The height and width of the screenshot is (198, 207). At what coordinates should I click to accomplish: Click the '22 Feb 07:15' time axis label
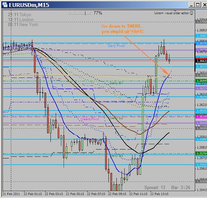click(96, 194)
